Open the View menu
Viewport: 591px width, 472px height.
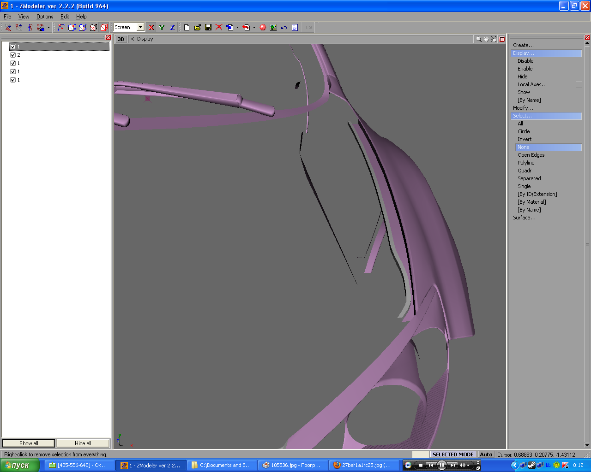click(24, 17)
